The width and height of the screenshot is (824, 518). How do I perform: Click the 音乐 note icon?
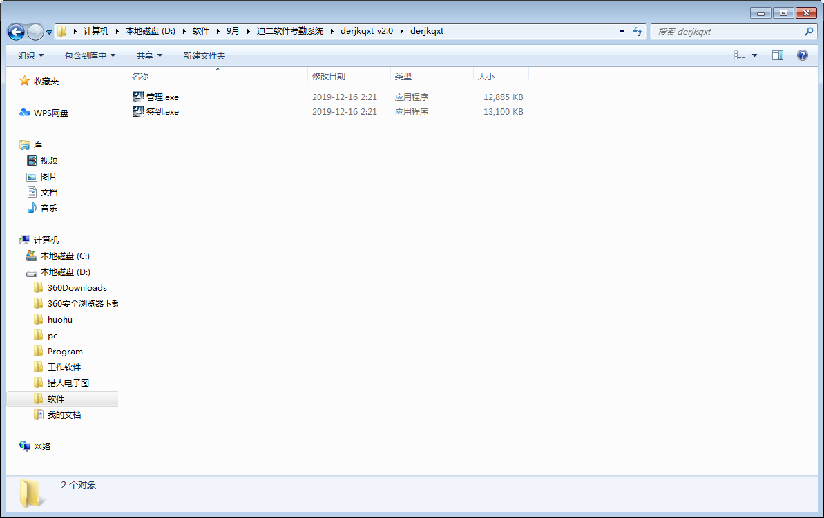tap(32, 208)
